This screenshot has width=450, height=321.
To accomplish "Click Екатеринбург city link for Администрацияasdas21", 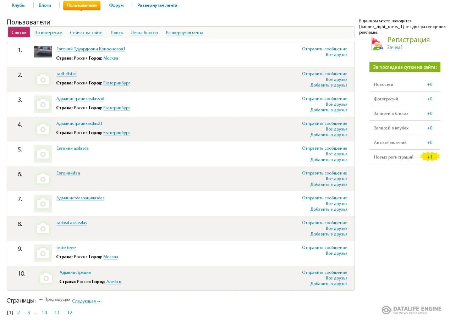I will [117, 133].
